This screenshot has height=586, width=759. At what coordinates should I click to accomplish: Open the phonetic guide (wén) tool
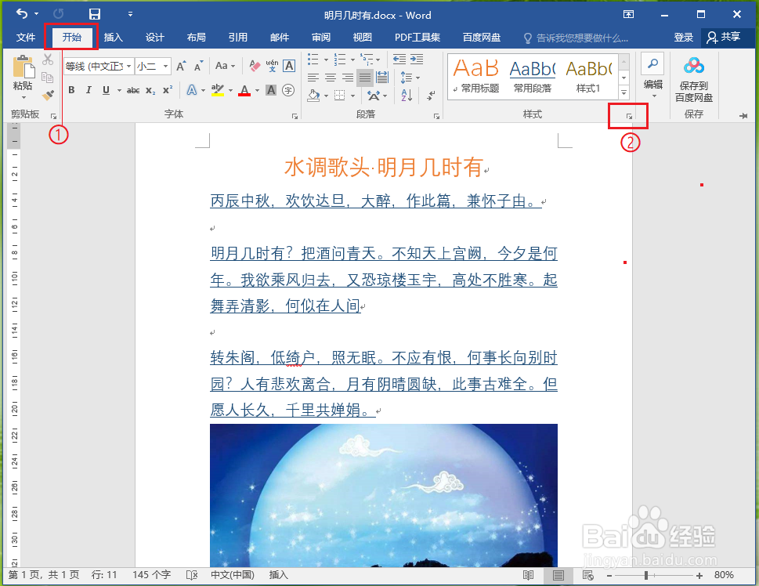(x=272, y=65)
